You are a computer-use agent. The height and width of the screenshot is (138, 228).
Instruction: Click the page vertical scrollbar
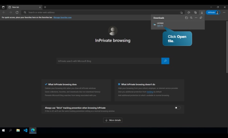[227, 47]
